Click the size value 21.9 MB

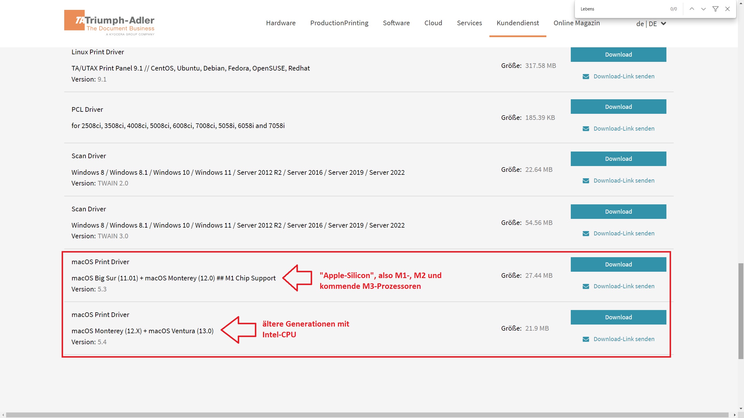click(x=537, y=328)
